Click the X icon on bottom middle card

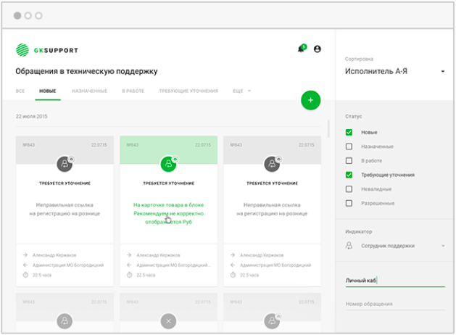168,319
